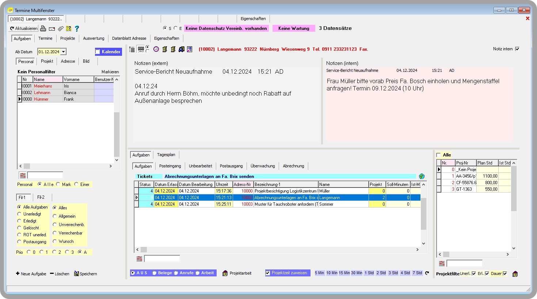
Task: Open the first yellow cabinet archive icon
Action: click(x=165, y=49)
